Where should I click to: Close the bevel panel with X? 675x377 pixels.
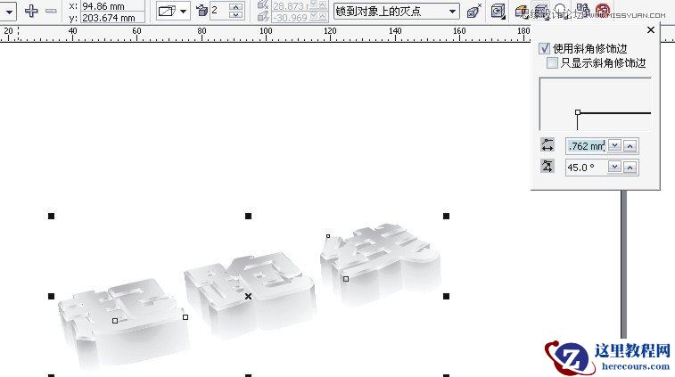click(651, 29)
